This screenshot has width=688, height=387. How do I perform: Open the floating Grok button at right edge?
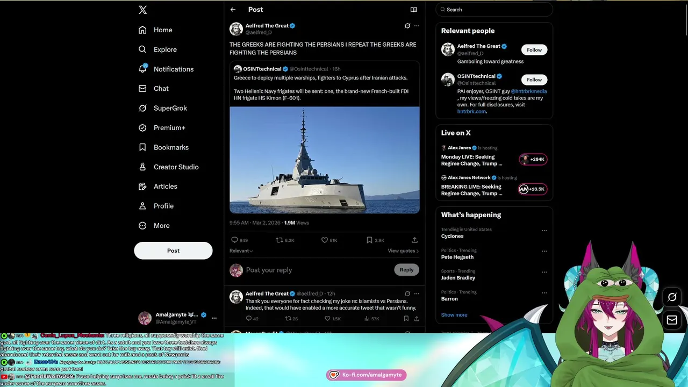[x=672, y=297]
